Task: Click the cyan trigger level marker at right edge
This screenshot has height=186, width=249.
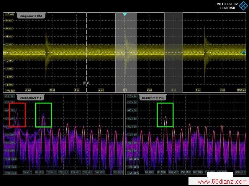Action: click(x=244, y=53)
